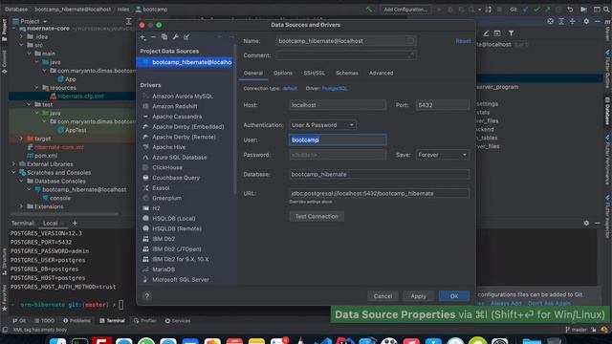The height and width of the screenshot is (344, 612).
Task: Switch to the SSH/SSL tab
Action: coord(315,73)
